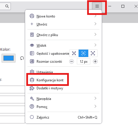Viewport: 138px width, 128px height.
Task: Select compact density icon
Action: point(74,53)
